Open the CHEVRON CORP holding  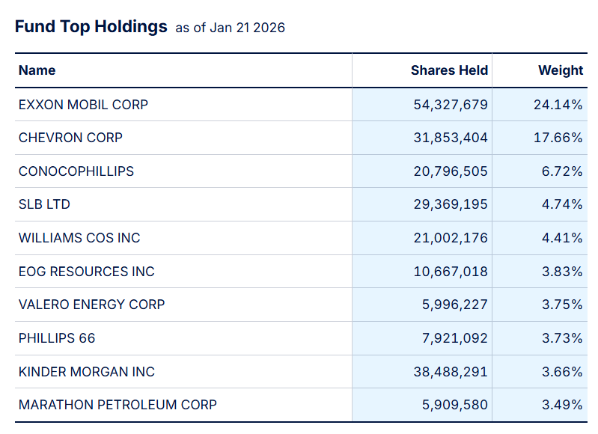click(x=70, y=138)
